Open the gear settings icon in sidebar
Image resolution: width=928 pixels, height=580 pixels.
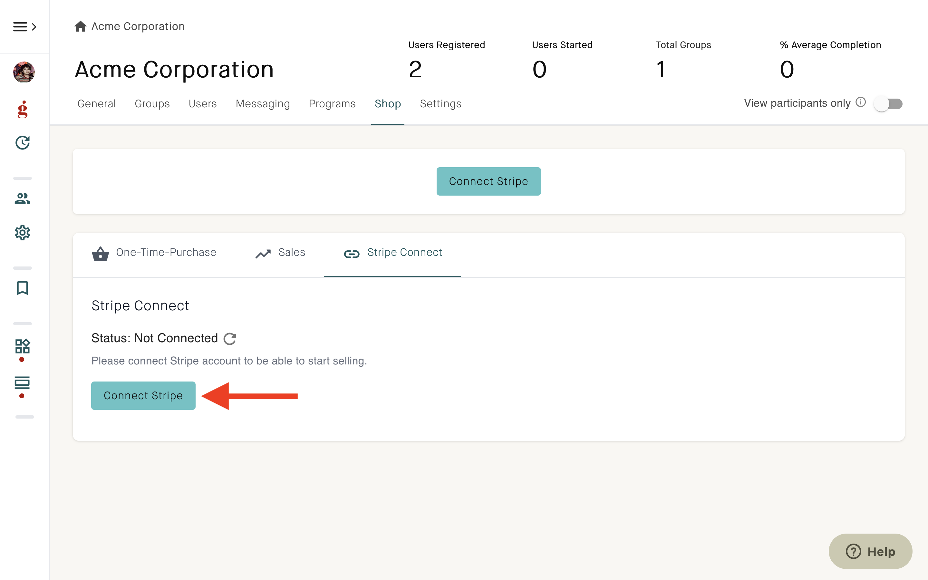coord(23,232)
